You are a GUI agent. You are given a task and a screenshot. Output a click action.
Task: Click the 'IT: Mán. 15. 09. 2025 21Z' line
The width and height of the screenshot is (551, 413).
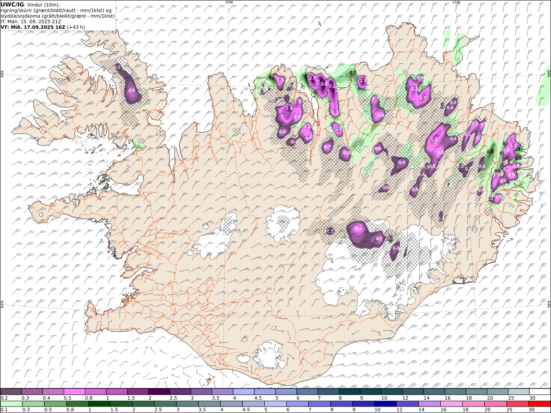point(31,22)
